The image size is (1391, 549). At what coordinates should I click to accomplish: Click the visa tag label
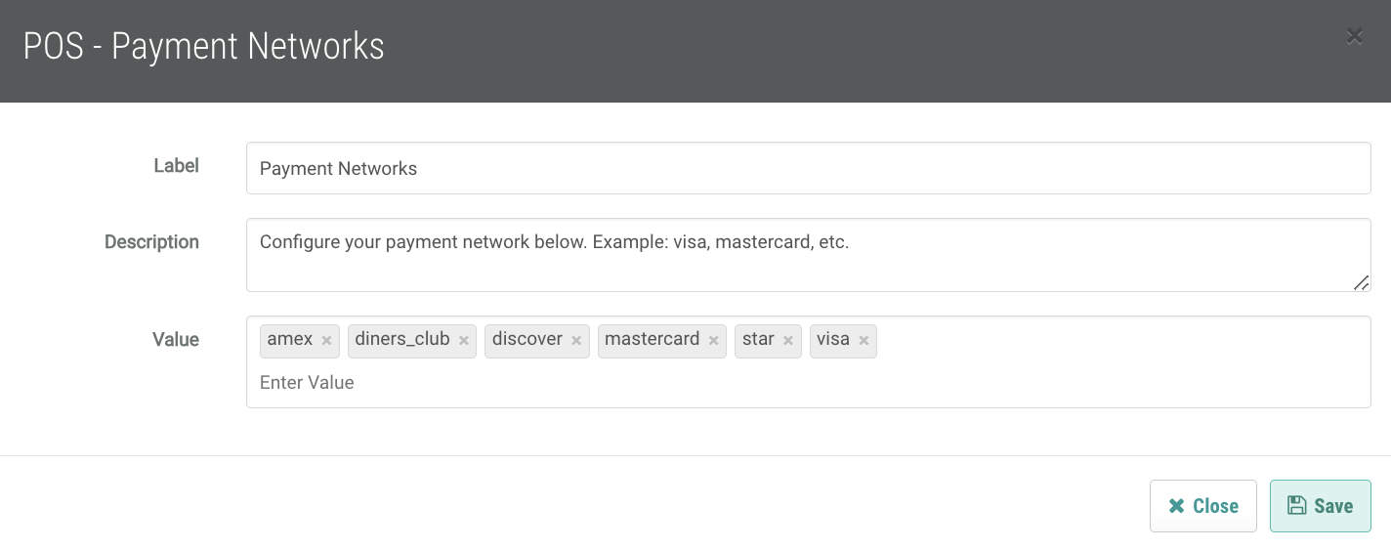pos(833,340)
